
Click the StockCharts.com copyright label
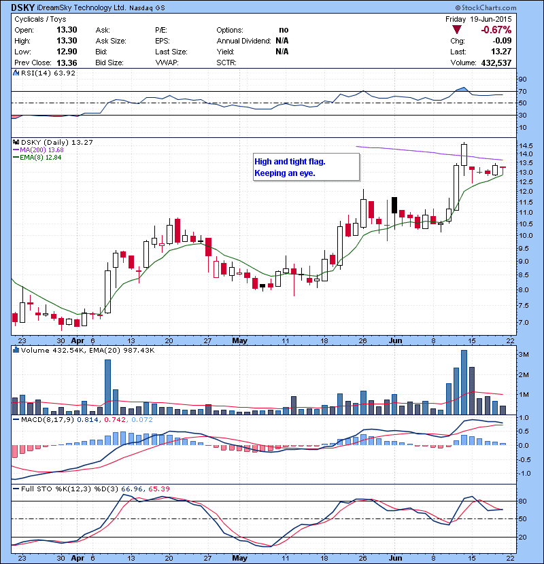pos(486,7)
